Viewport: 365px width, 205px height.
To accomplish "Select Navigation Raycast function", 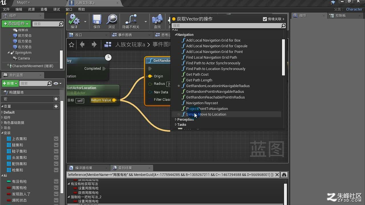I will [202, 103].
